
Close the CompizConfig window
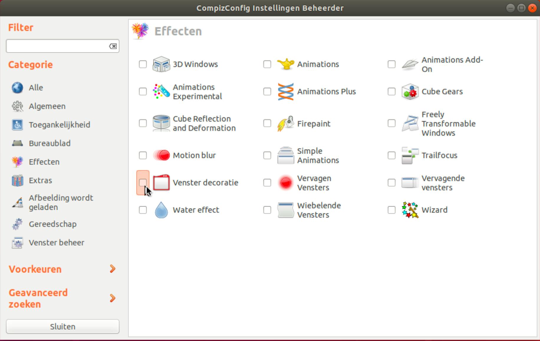532,8
